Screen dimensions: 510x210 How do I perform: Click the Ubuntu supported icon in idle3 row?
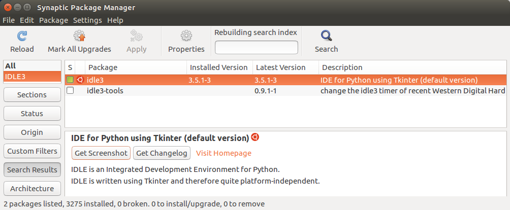[80, 80]
